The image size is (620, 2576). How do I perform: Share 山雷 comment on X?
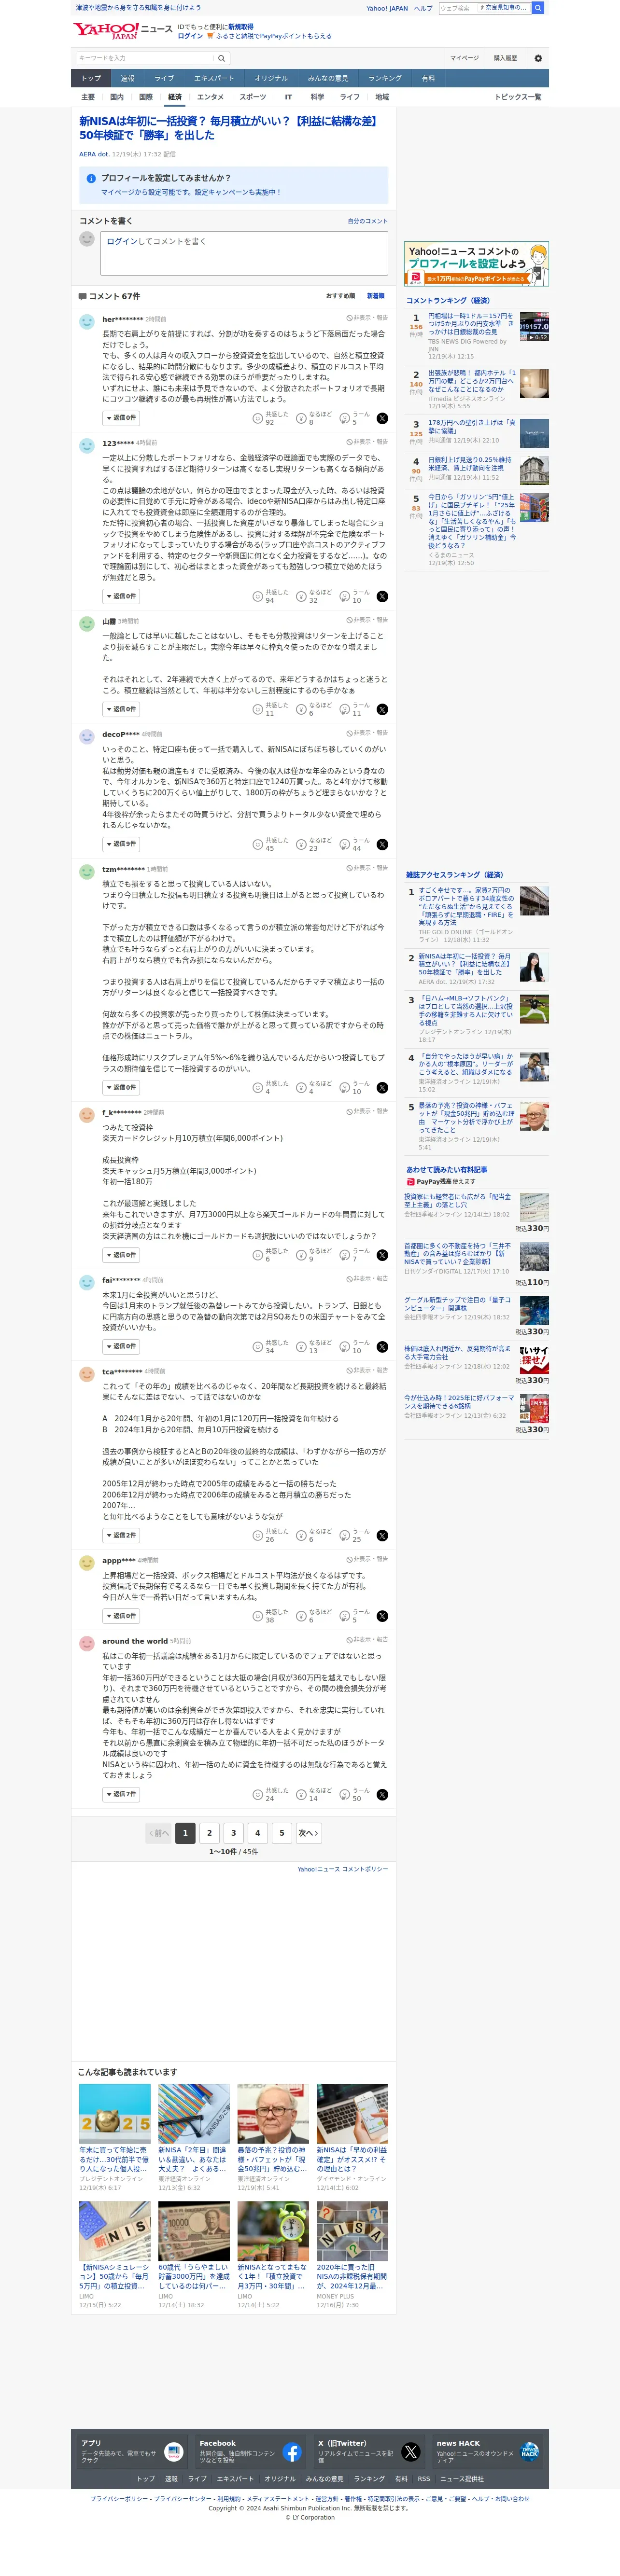(382, 709)
